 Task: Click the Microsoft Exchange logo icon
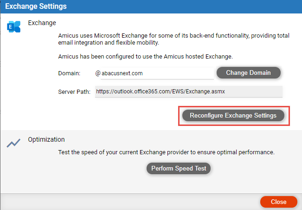[13, 26]
